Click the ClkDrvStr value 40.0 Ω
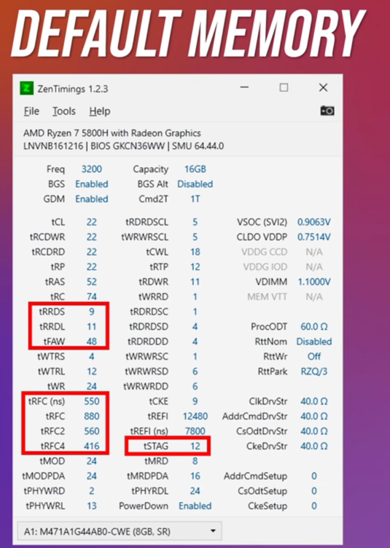 [x=314, y=401]
